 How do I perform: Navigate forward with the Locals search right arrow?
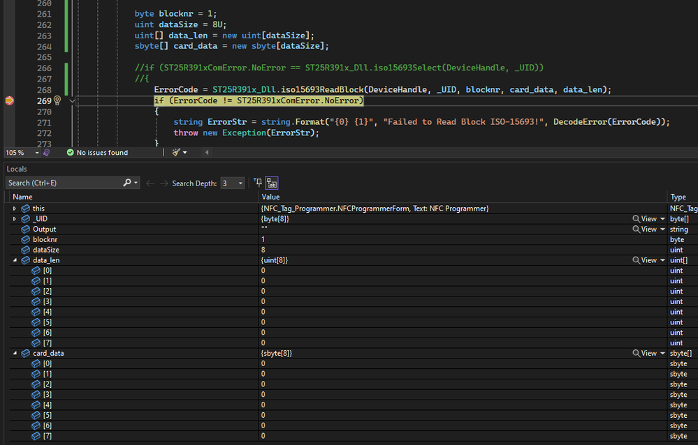(x=164, y=183)
